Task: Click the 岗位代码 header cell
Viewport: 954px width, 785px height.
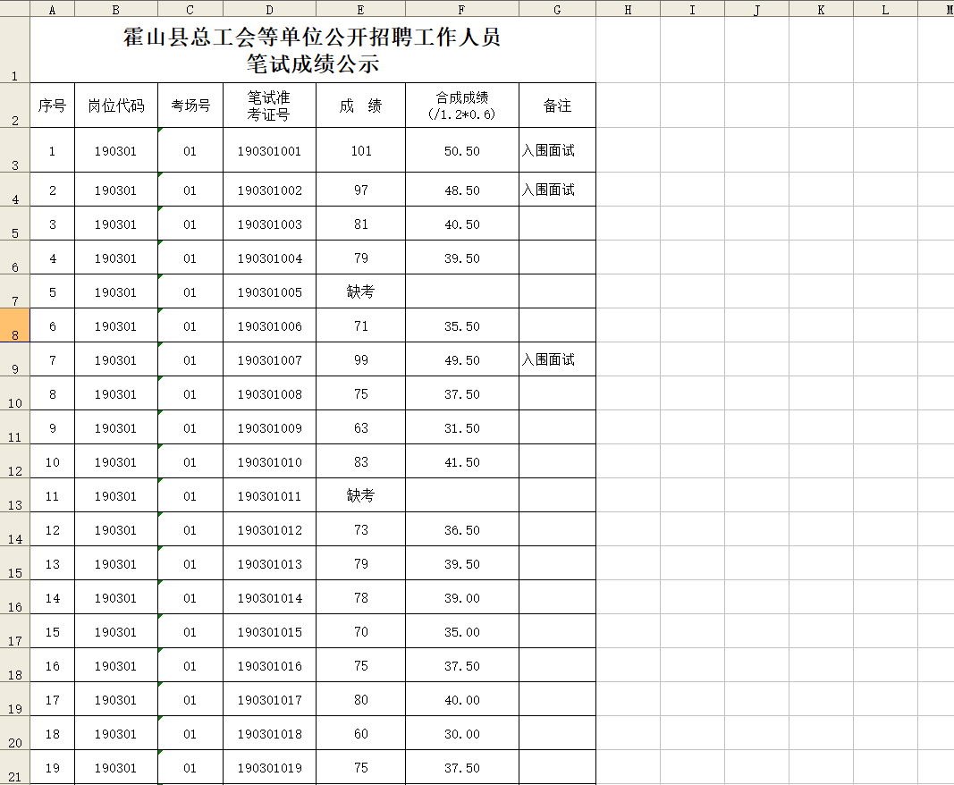Action: click(116, 106)
